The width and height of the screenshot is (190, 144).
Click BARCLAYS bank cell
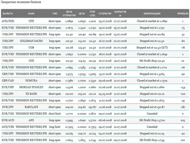click(x=31, y=107)
